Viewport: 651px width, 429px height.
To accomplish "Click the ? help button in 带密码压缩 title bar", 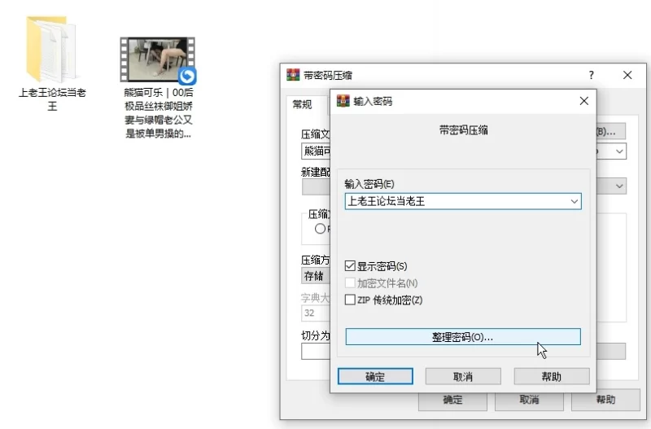I will 592,75.
